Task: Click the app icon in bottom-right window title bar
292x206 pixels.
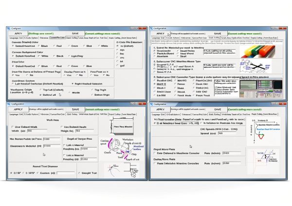Action: [151, 104]
